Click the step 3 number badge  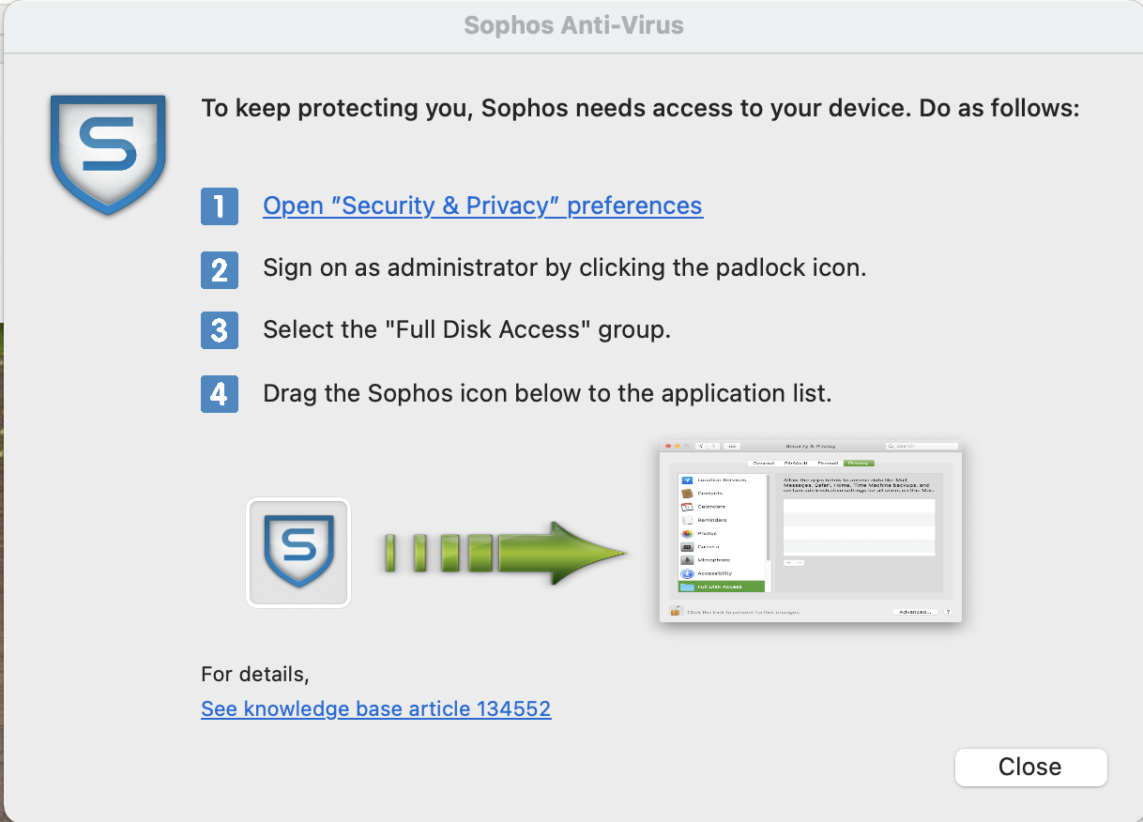(219, 331)
